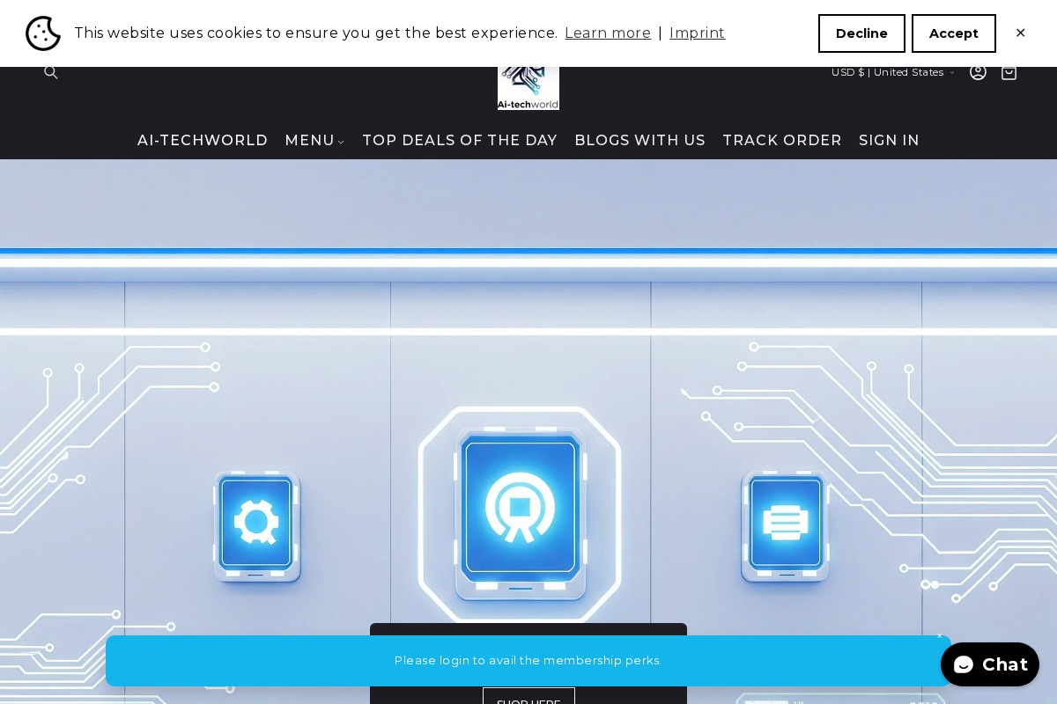Decline the cookie policy

coord(861,33)
